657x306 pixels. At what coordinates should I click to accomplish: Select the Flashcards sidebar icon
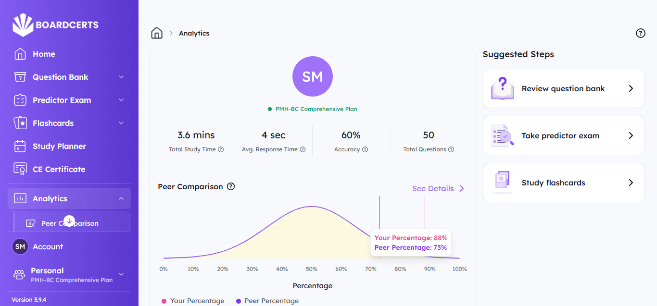click(x=19, y=123)
